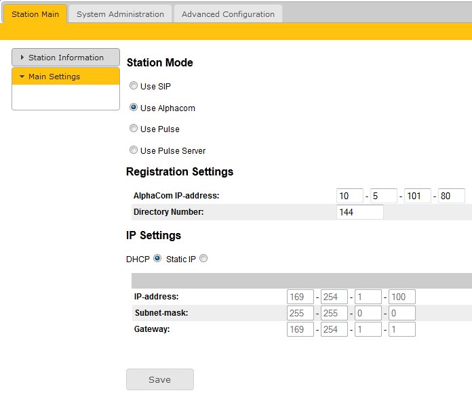Click the Directory Number field
Viewport: 472px width, 397px height.
pos(359,212)
